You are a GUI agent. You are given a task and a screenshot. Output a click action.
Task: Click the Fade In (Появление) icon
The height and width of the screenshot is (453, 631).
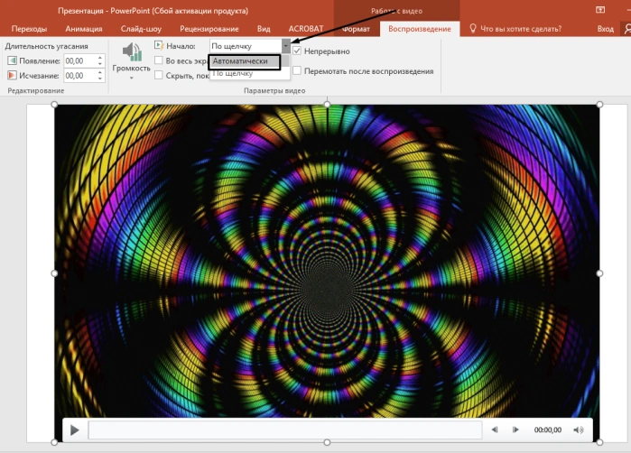(x=12, y=60)
